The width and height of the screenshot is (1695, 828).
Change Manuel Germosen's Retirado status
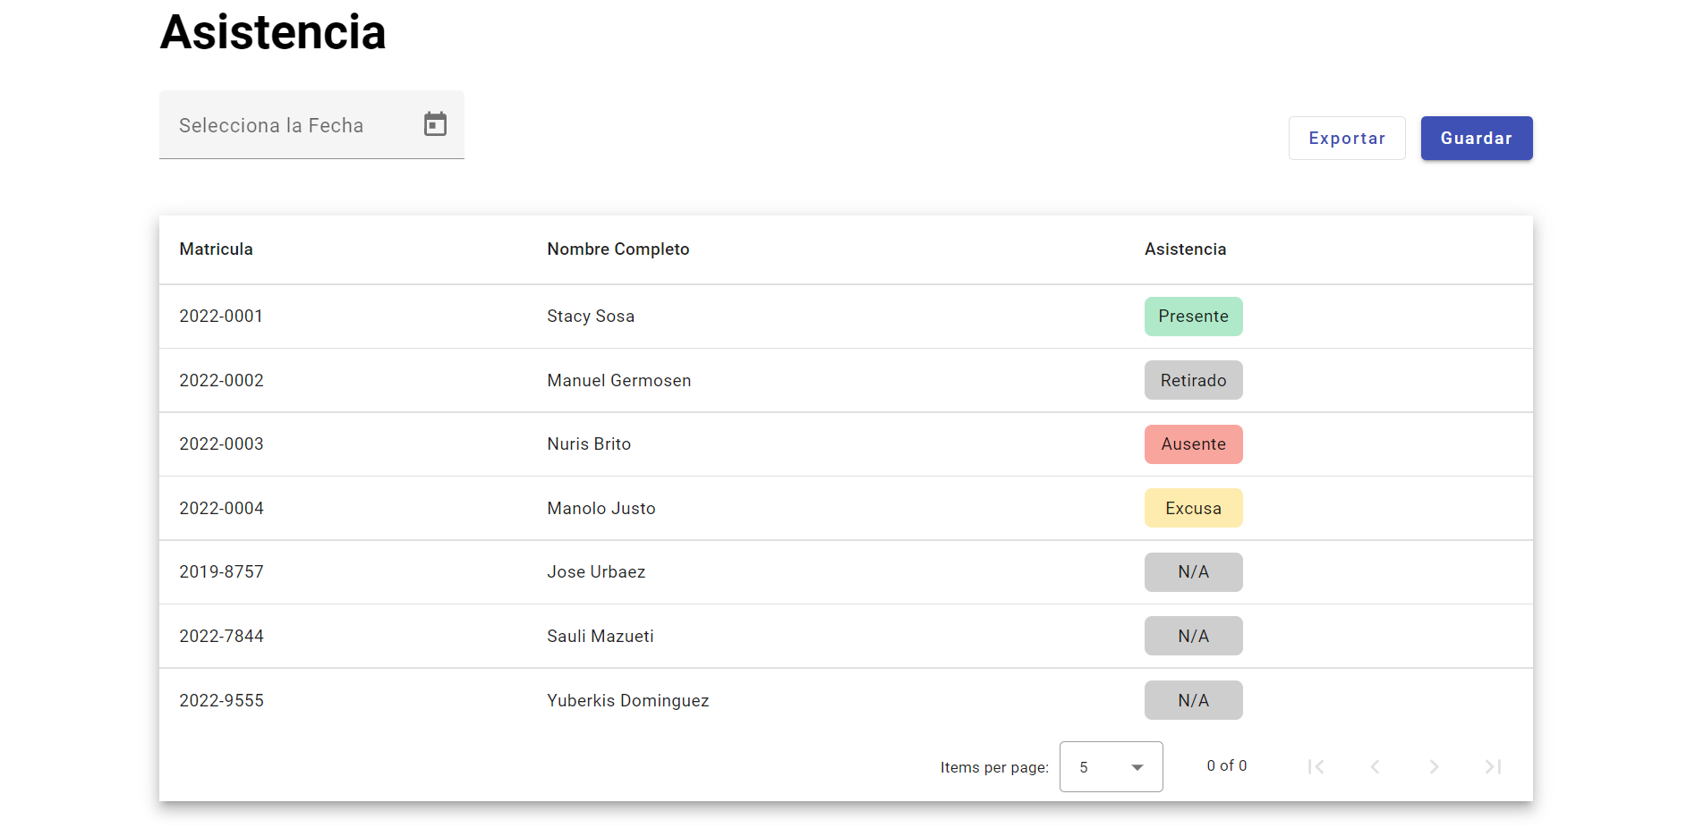point(1193,380)
